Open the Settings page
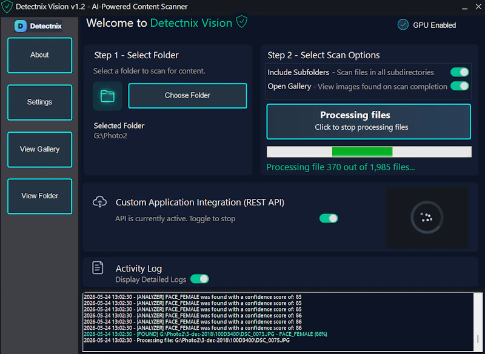The width and height of the screenshot is (485, 354). (x=39, y=102)
